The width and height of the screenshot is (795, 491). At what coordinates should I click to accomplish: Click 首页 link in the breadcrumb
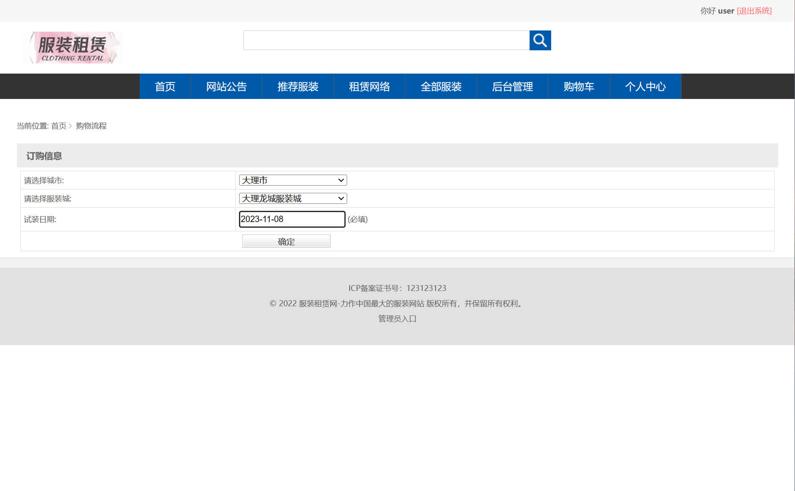coord(59,126)
